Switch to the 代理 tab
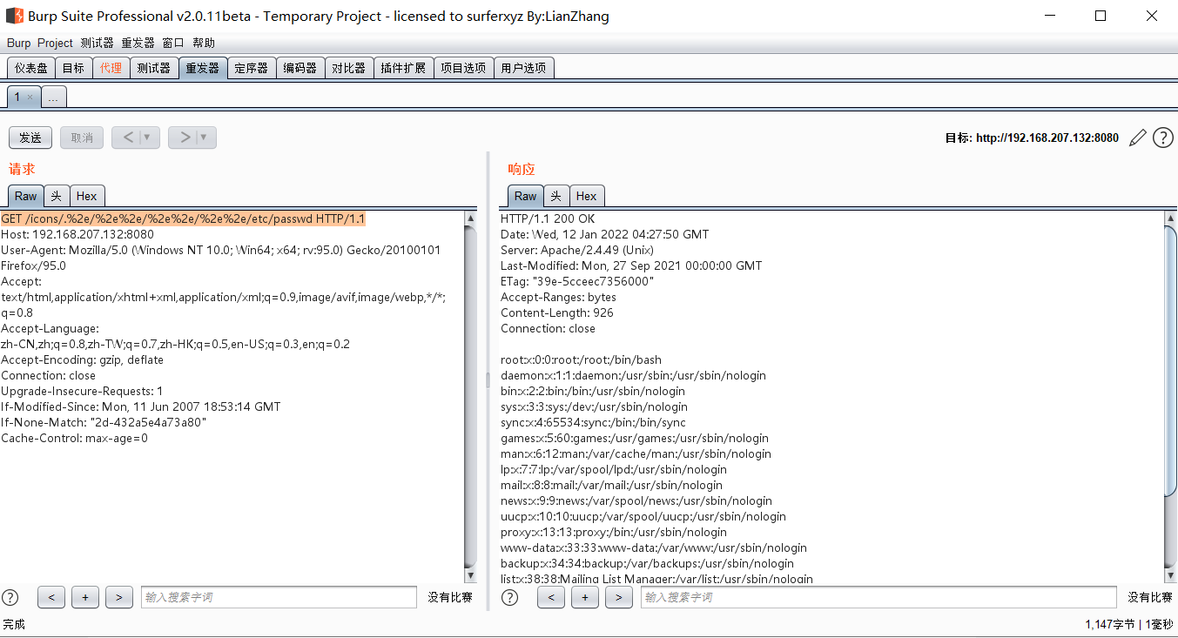 tap(111, 68)
